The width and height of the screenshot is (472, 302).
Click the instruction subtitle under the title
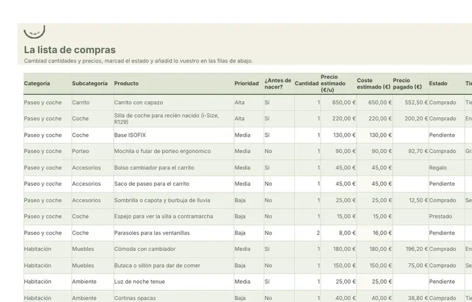coord(138,61)
